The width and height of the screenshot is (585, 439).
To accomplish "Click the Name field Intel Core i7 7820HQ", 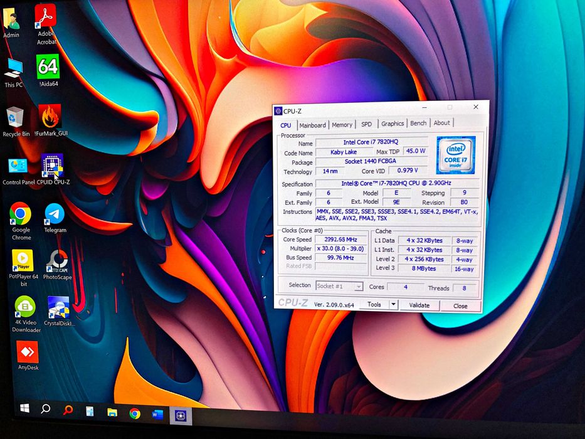I will [371, 142].
